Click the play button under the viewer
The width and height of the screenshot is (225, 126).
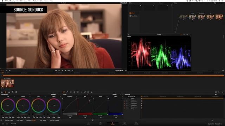pyautogui.click(x=65, y=71)
